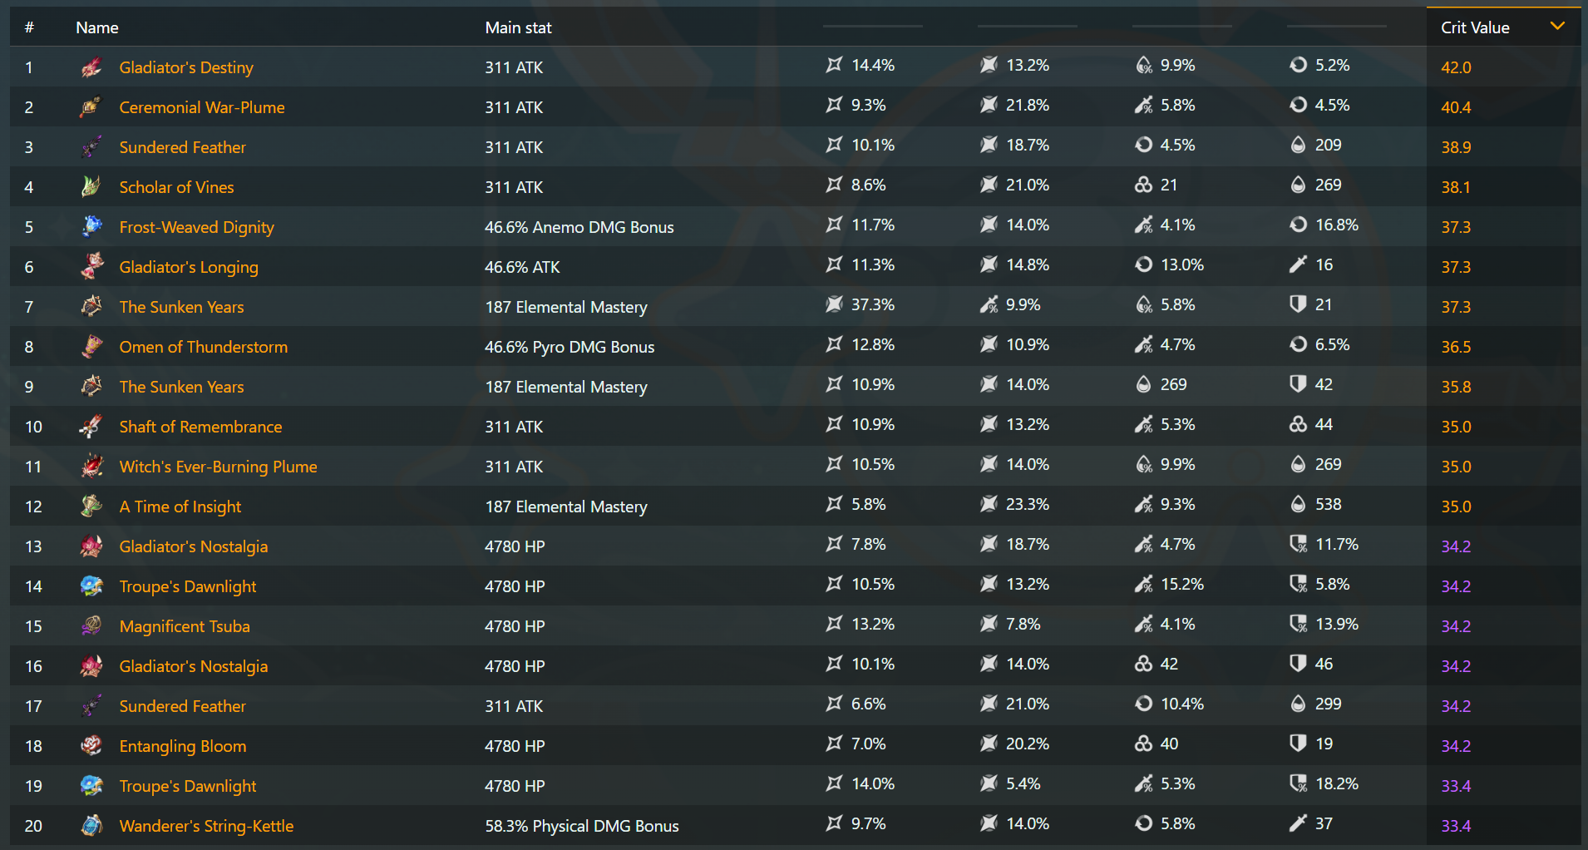Open the Troupe's Dawnlight link in row 14
The image size is (1588, 850).
click(188, 586)
